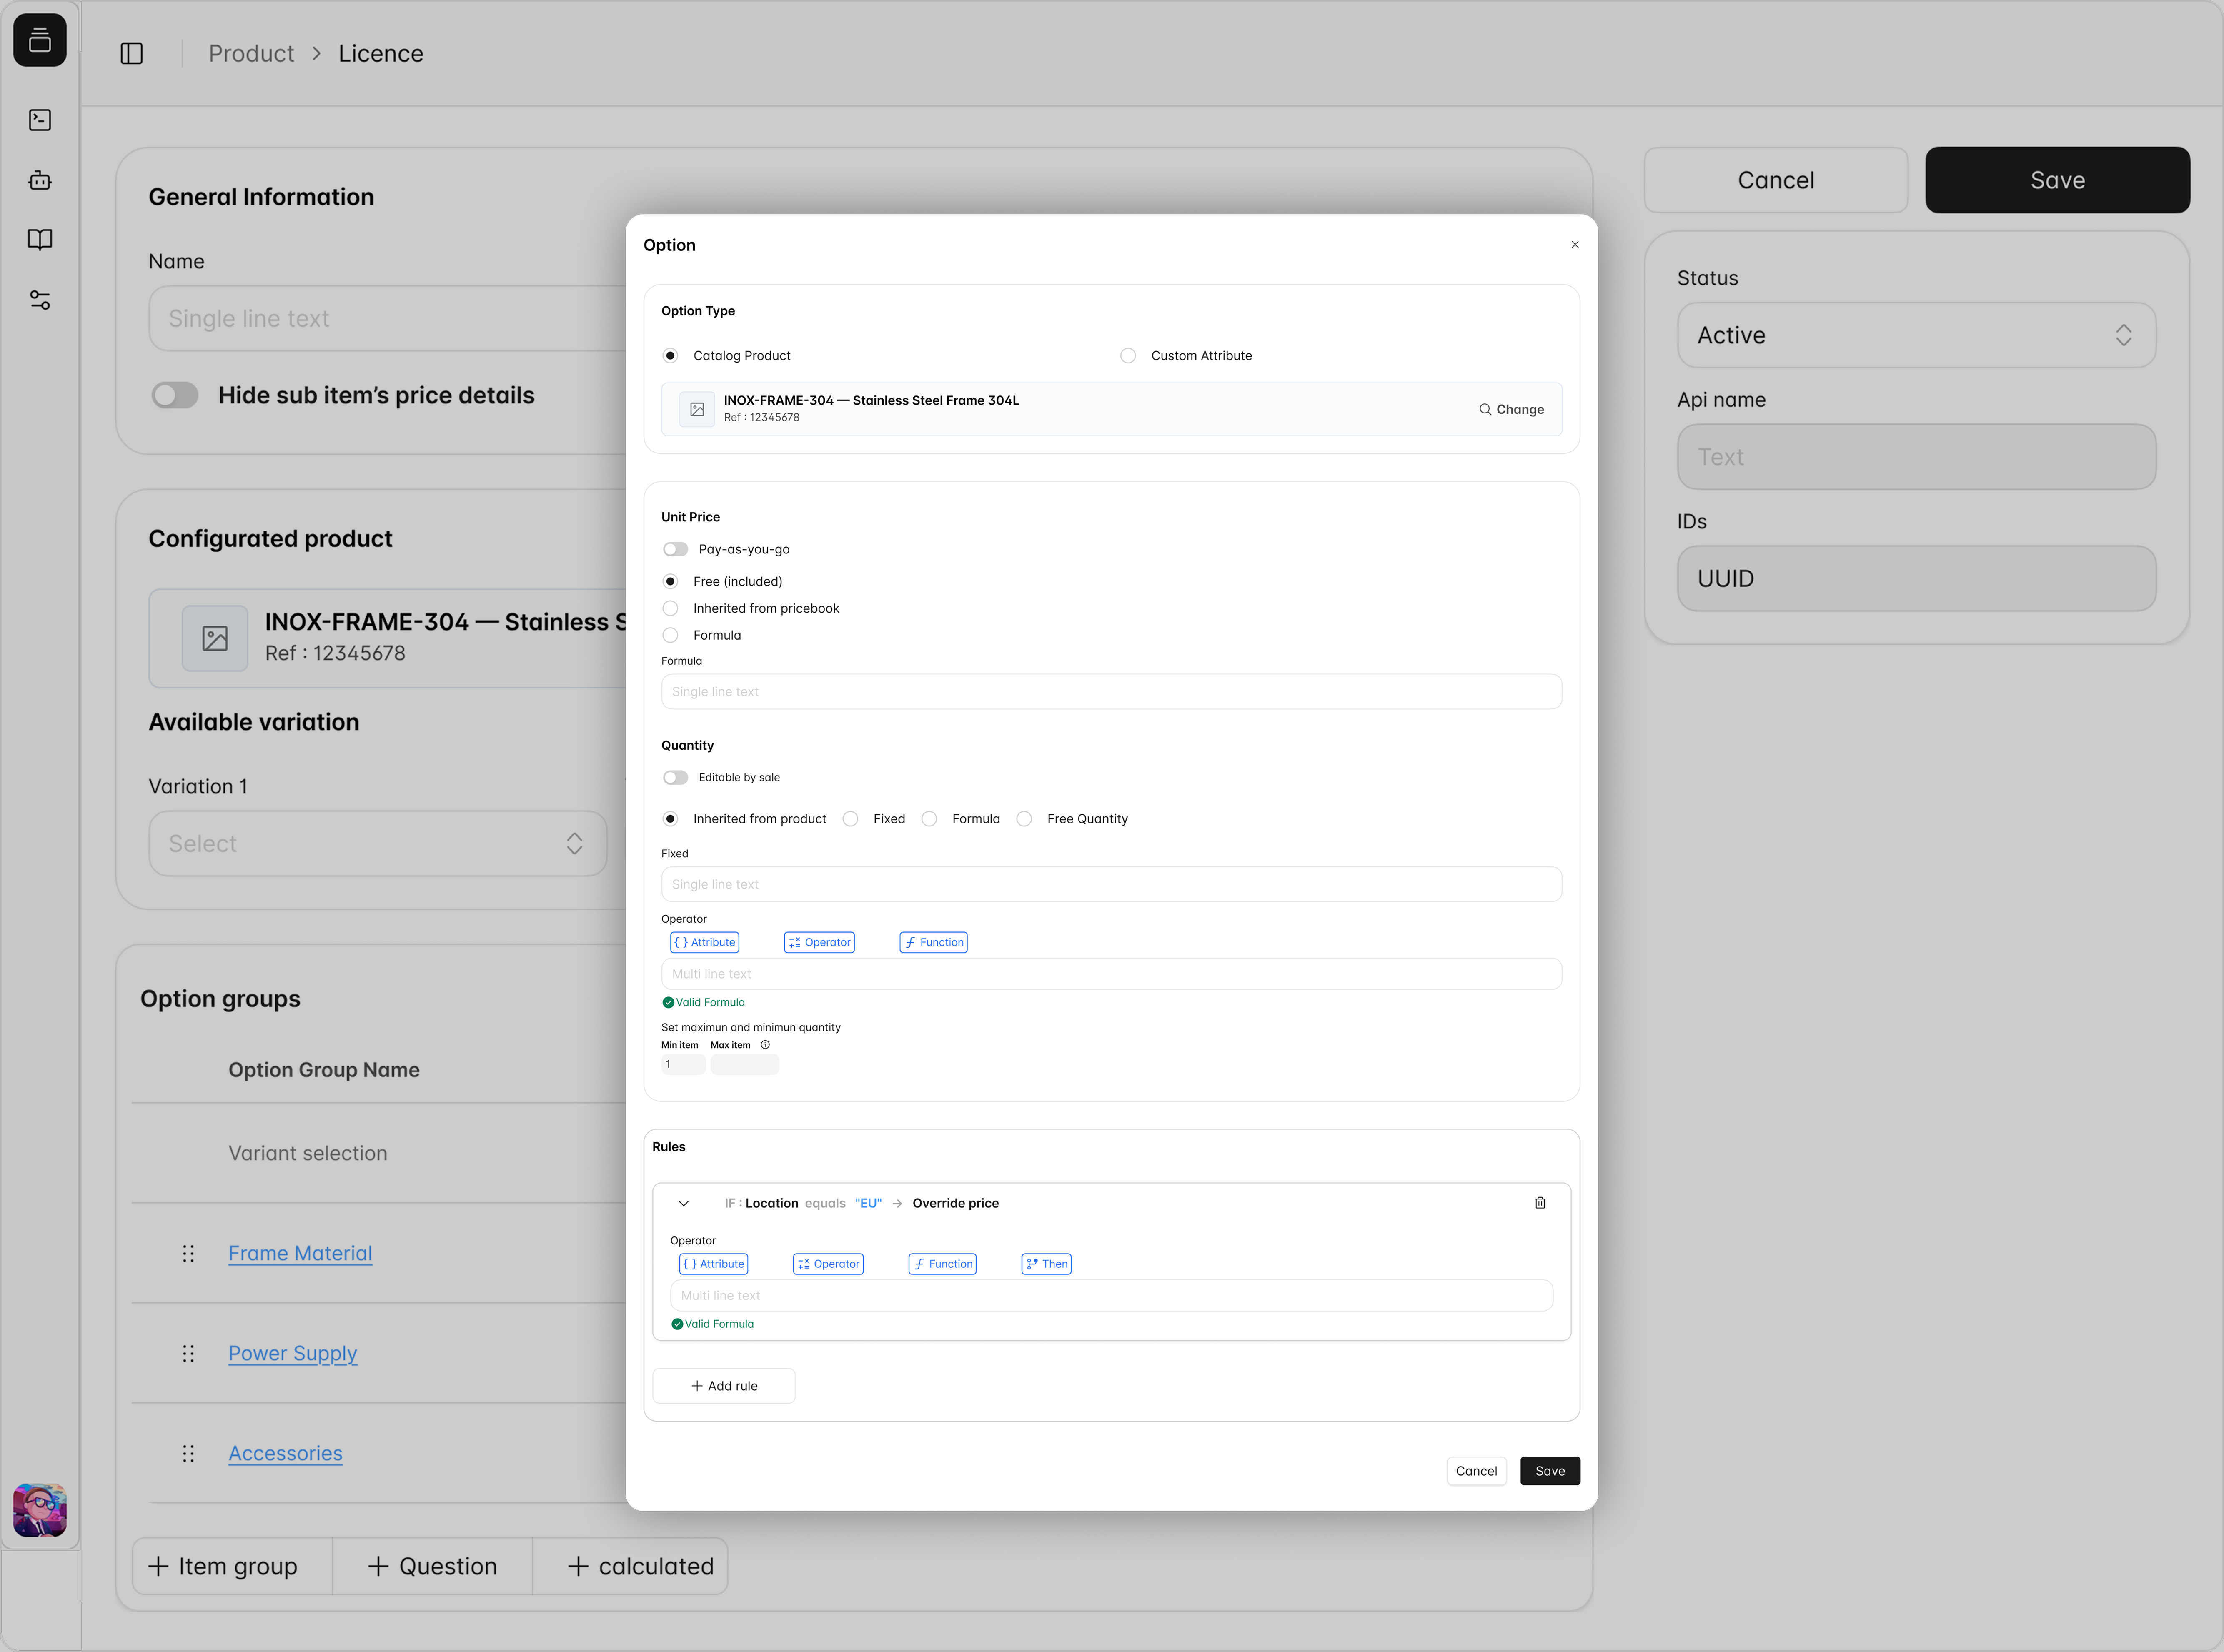Viewport: 2224px width, 1652px height.
Task: Click the IDs UUID field
Action: tap(1916, 578)
